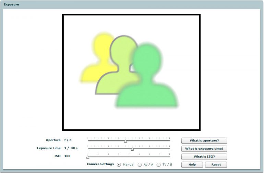The width and height of the screenshot is (264, 173).
Task: Open the 'What is aperture?' explanation
Action: click(x=204, y=141)
